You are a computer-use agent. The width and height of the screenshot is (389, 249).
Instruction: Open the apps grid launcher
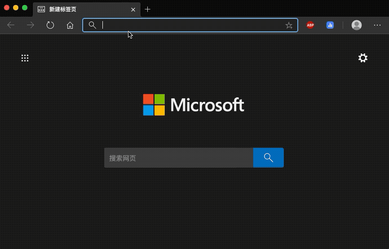click(x=25, y=58)
